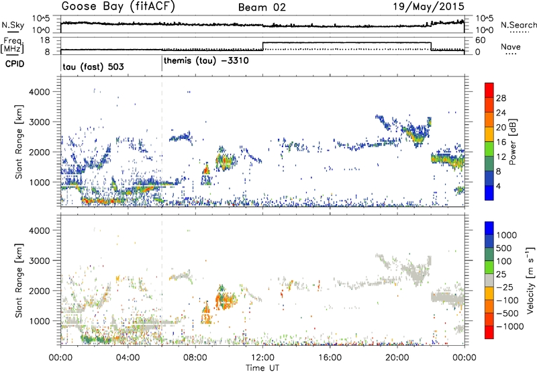The width and height of the screenshot is (537, 372).
Task: Click the '20:00' time axis tick label
Action: click(397, 358)
